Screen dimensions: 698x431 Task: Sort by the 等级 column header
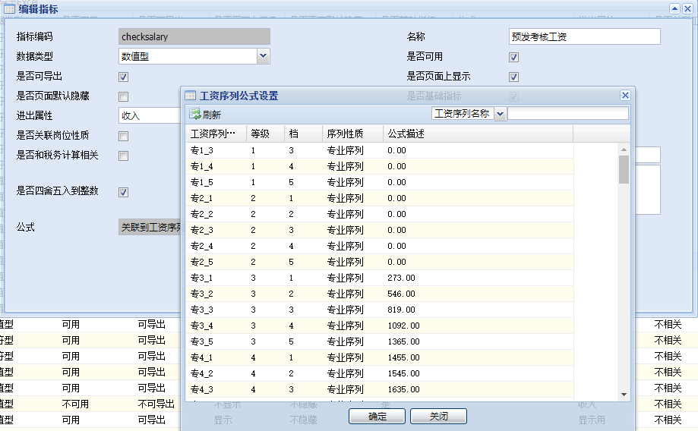265,134
